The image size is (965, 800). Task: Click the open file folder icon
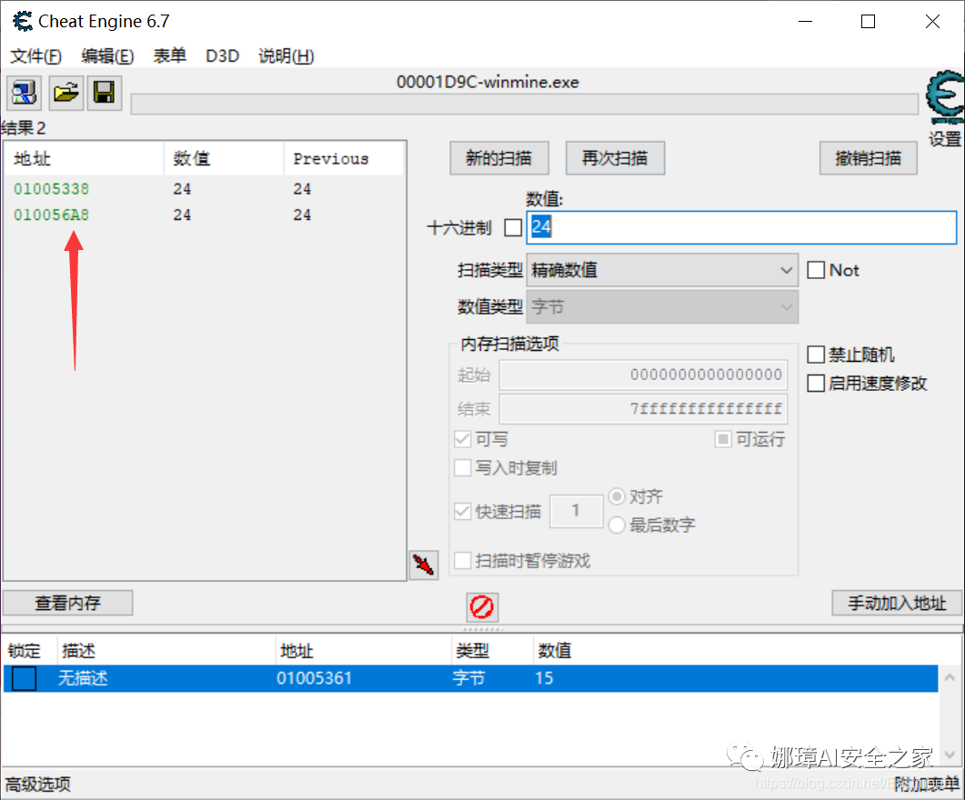(65, 94)
